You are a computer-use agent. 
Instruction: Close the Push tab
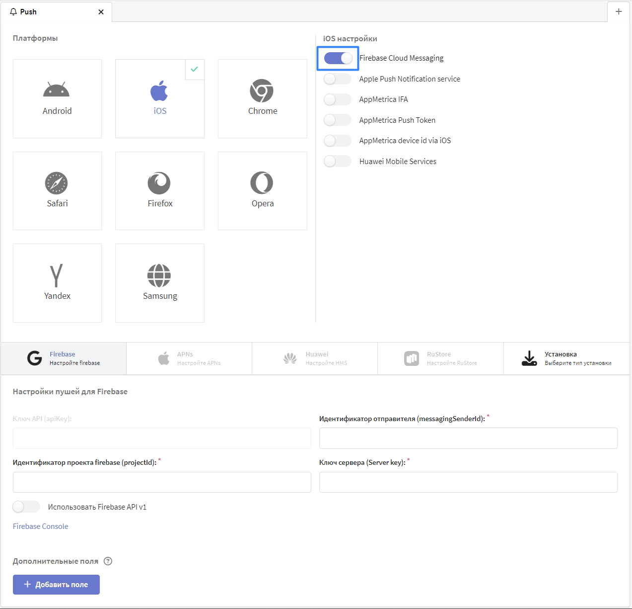[x=101, y=12]
